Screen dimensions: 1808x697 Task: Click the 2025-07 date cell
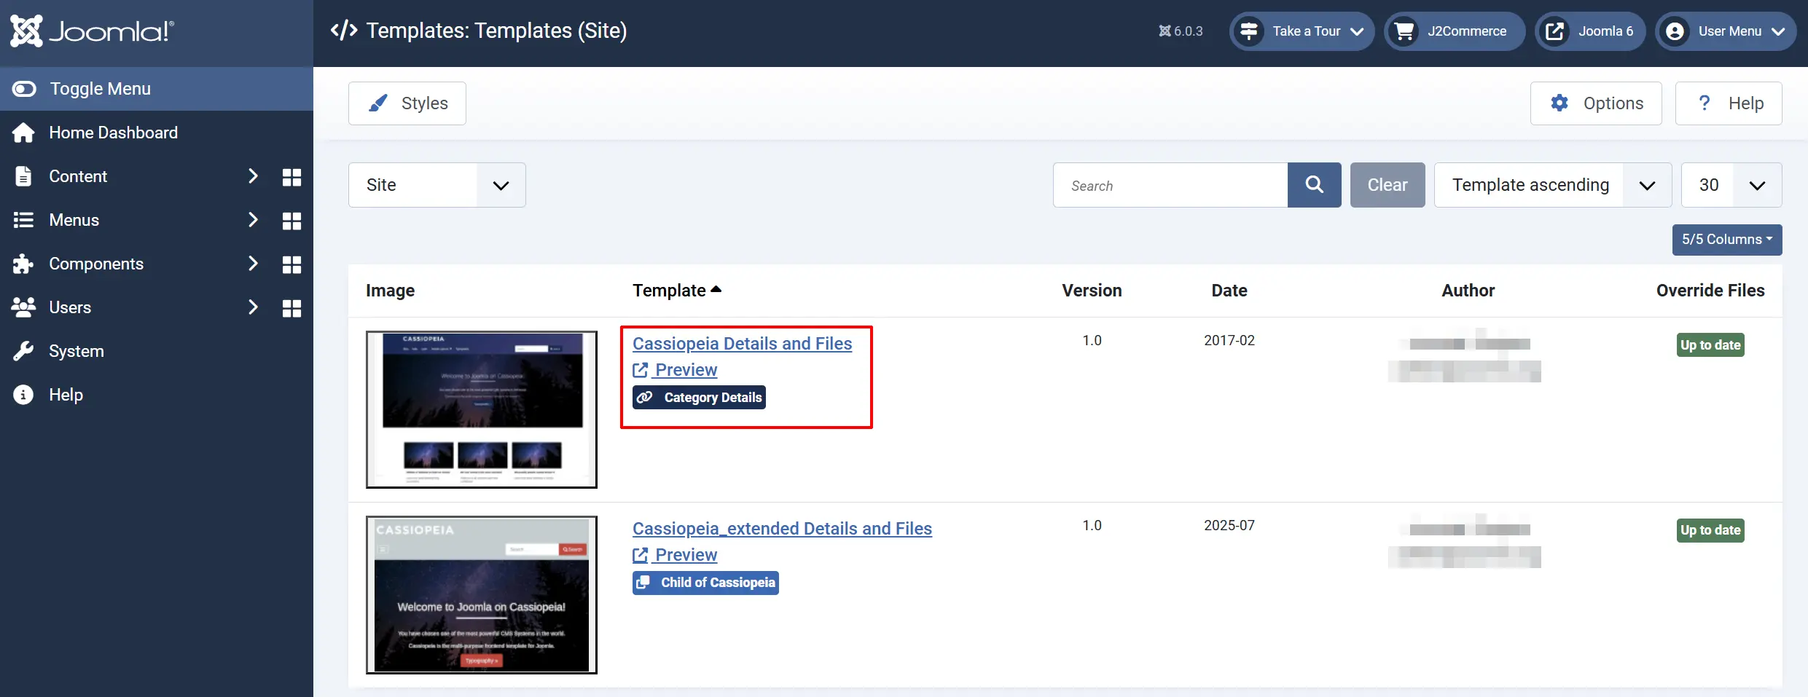click(1229, 525)
